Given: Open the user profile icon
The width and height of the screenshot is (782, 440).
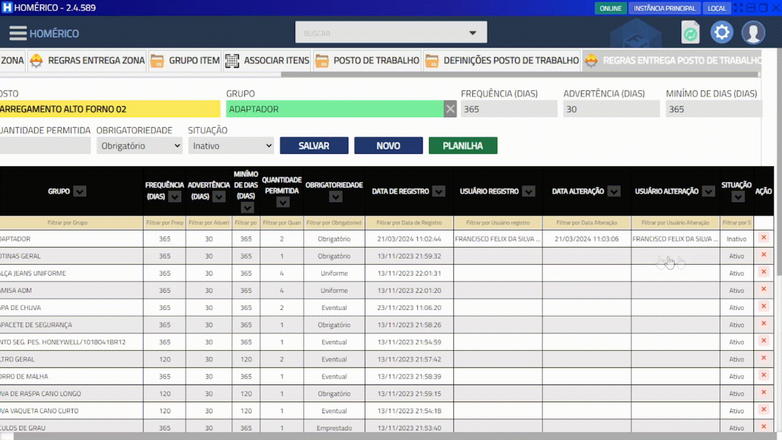Looking at the screenshot, I should (x=753, y=33).
